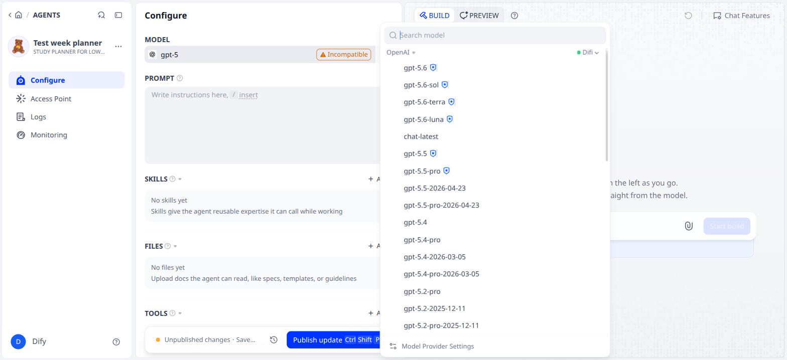Click the back chevron beside the home icon

coord(10,15)
